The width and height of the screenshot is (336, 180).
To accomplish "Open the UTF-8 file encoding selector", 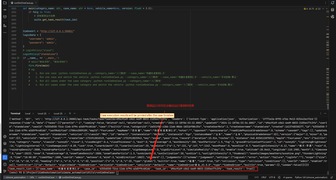I will click(272, 177).
